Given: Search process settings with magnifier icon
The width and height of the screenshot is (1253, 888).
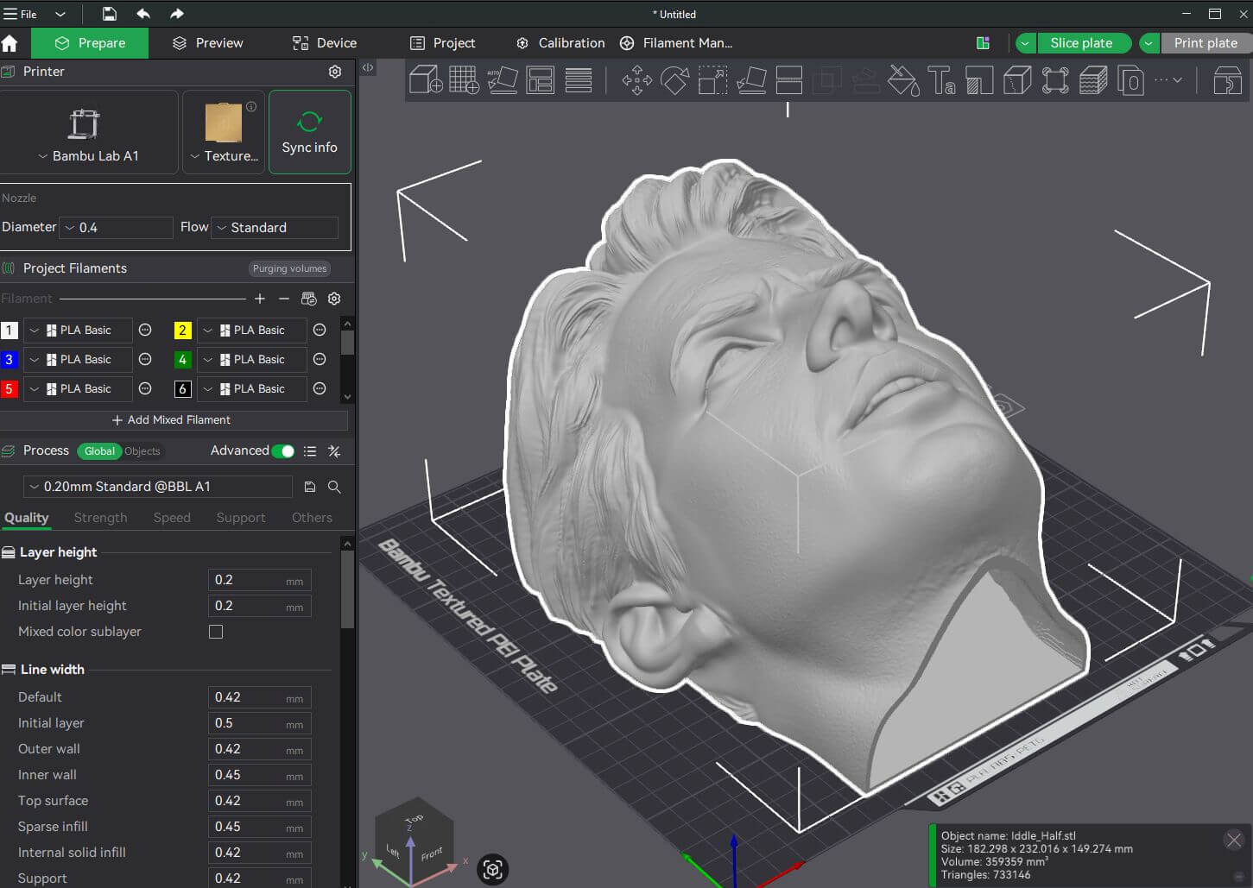Looking at the screenshot, I should (334, 487).
